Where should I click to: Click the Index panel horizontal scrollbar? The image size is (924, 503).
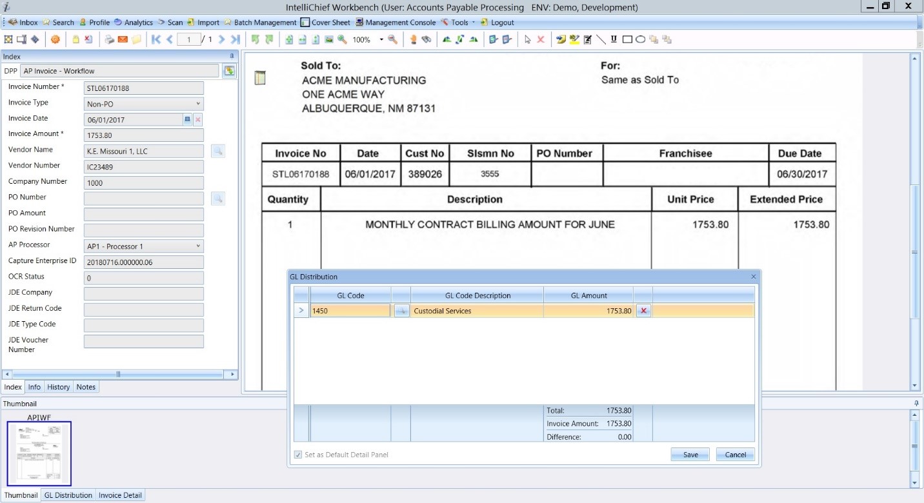click(x=119, y=374)
